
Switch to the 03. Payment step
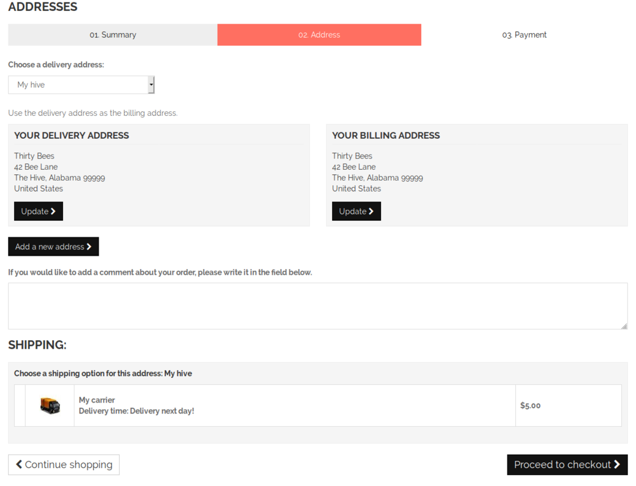coord(524,34)
